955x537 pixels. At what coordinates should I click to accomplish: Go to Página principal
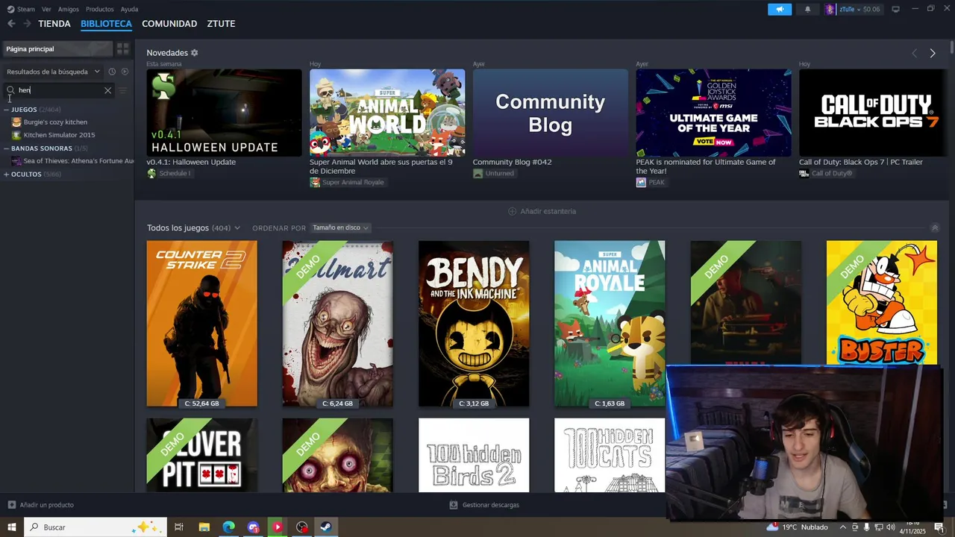[x=57, y=48]
